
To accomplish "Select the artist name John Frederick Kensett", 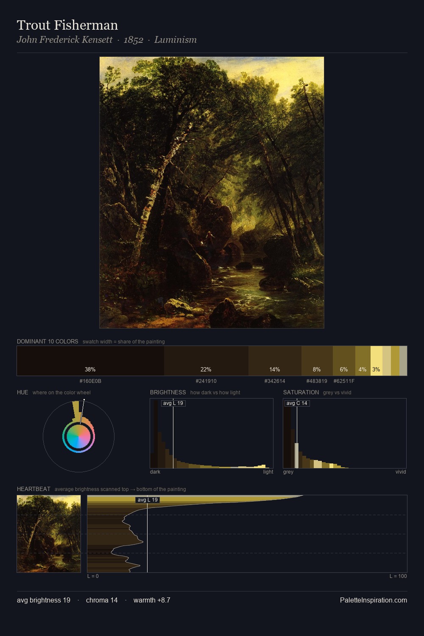I will tap(64, 40).
